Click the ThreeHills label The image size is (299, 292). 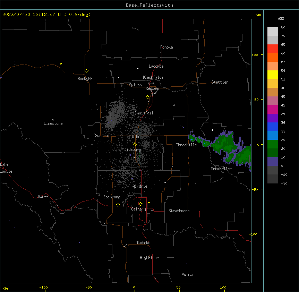tap(186, 145)
